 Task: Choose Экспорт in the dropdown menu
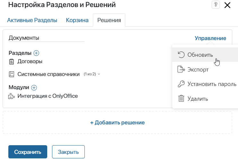click(205, 70)
